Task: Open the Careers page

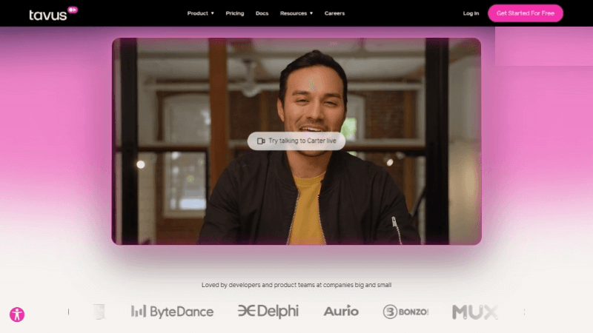Action: coord(334,13)
